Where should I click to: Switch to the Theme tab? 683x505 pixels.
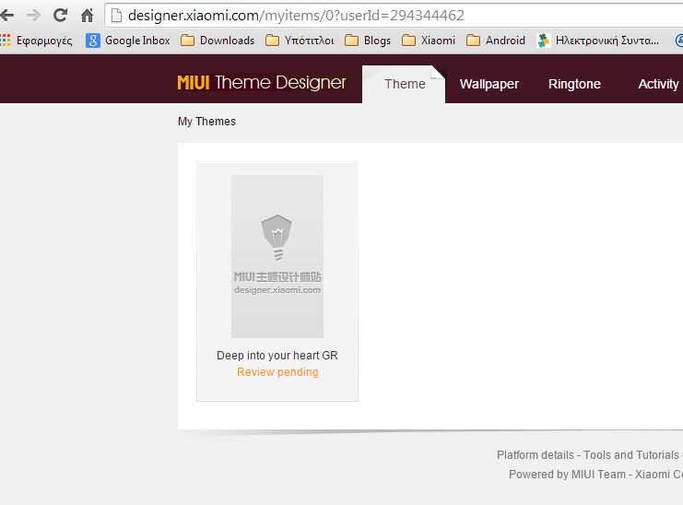pyautogui.click(x=405, y=84)
